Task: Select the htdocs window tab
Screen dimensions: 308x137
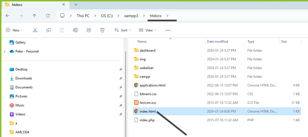Action: click(35, 4)
